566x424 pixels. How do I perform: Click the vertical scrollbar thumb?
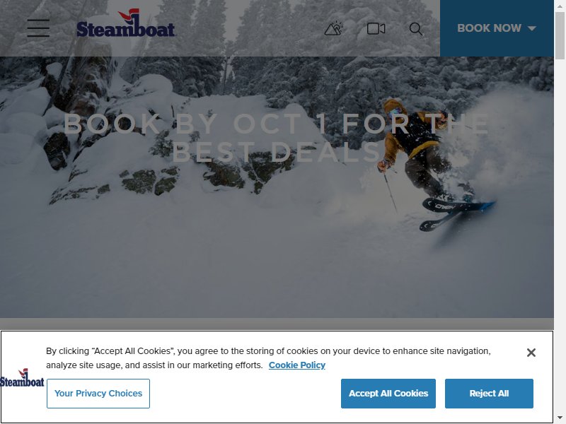[x=560, y=35]
